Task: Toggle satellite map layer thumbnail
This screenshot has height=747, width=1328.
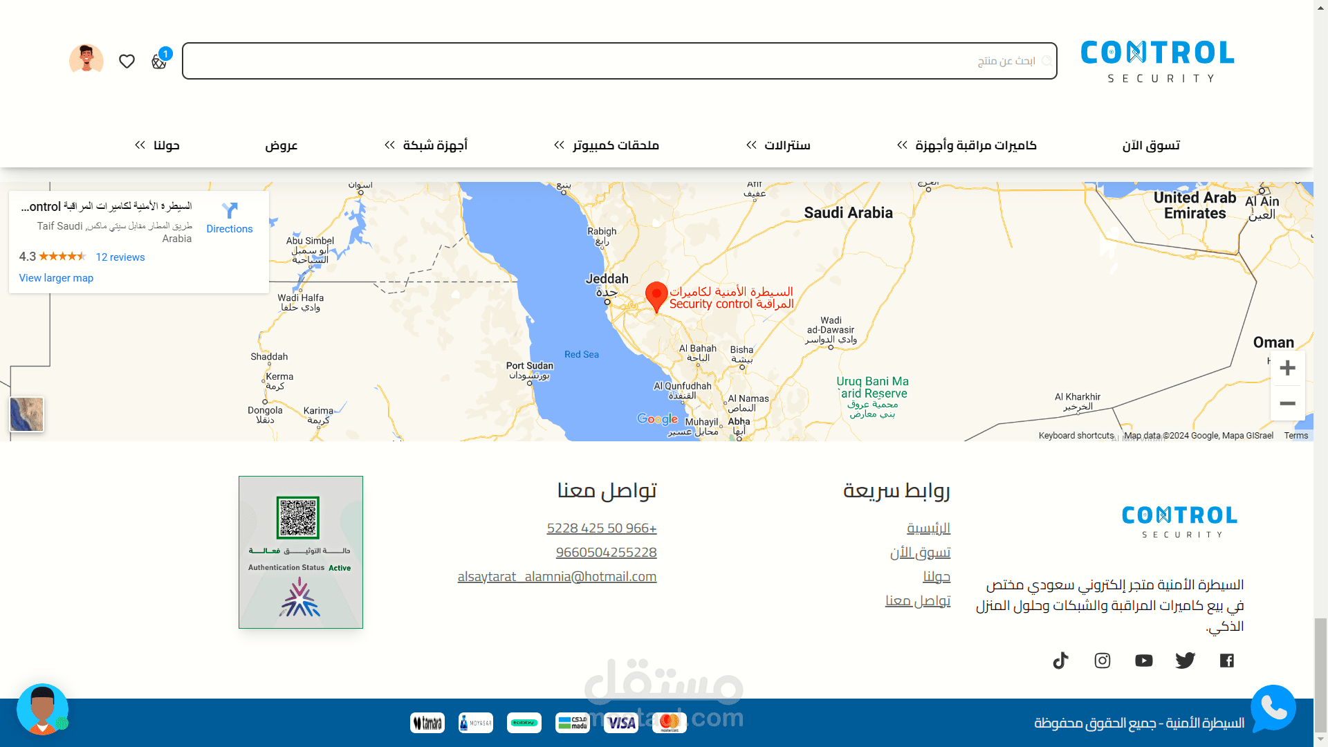Action: click(x=27, y=414)
